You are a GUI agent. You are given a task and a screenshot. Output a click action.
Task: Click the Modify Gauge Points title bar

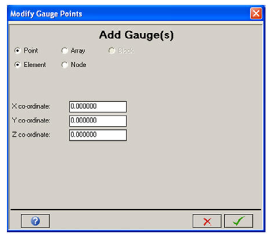(x=136, y=13)
